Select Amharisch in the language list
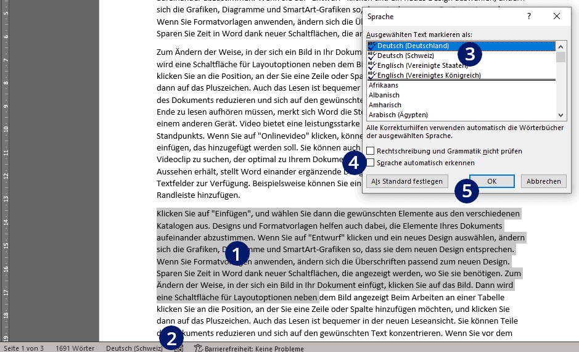The height and width of the screenshot is (352, 579). pyautogui.click(x=461, y=105)
